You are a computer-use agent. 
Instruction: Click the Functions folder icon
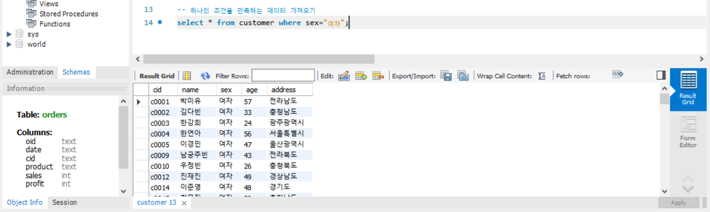31,24
